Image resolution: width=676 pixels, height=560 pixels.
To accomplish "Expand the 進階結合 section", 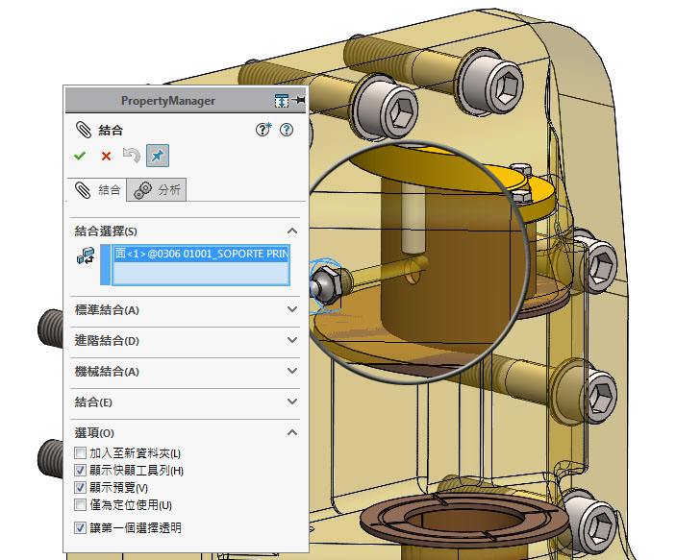I will [x=292, y=341].
